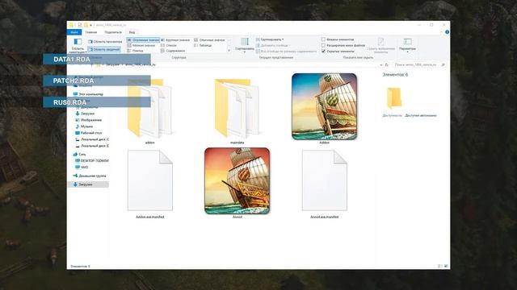
Task: Select the Anno4.exe.manifest file
Action: (325, 184)
